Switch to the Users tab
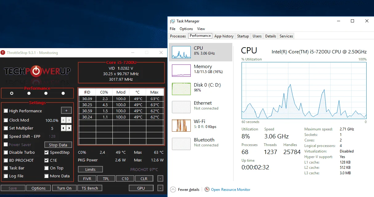The width and height of the screenshot is (374, 197). 257,36
